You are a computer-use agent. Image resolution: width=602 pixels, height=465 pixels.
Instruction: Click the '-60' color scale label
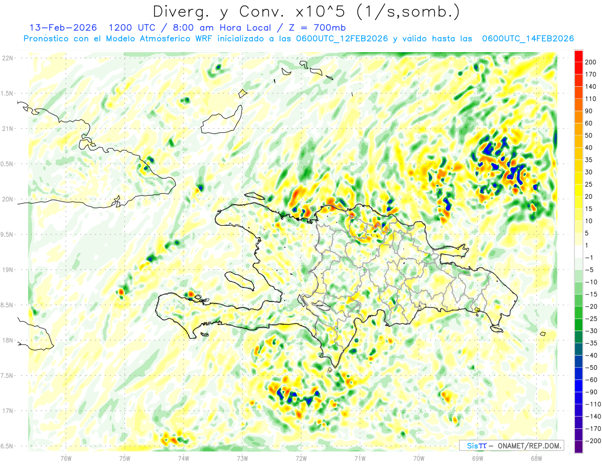[591, 380]
